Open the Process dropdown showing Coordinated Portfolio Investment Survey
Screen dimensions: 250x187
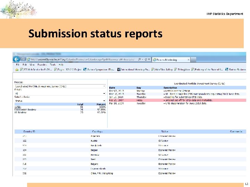pyautogui.click(x=60, y=86)
